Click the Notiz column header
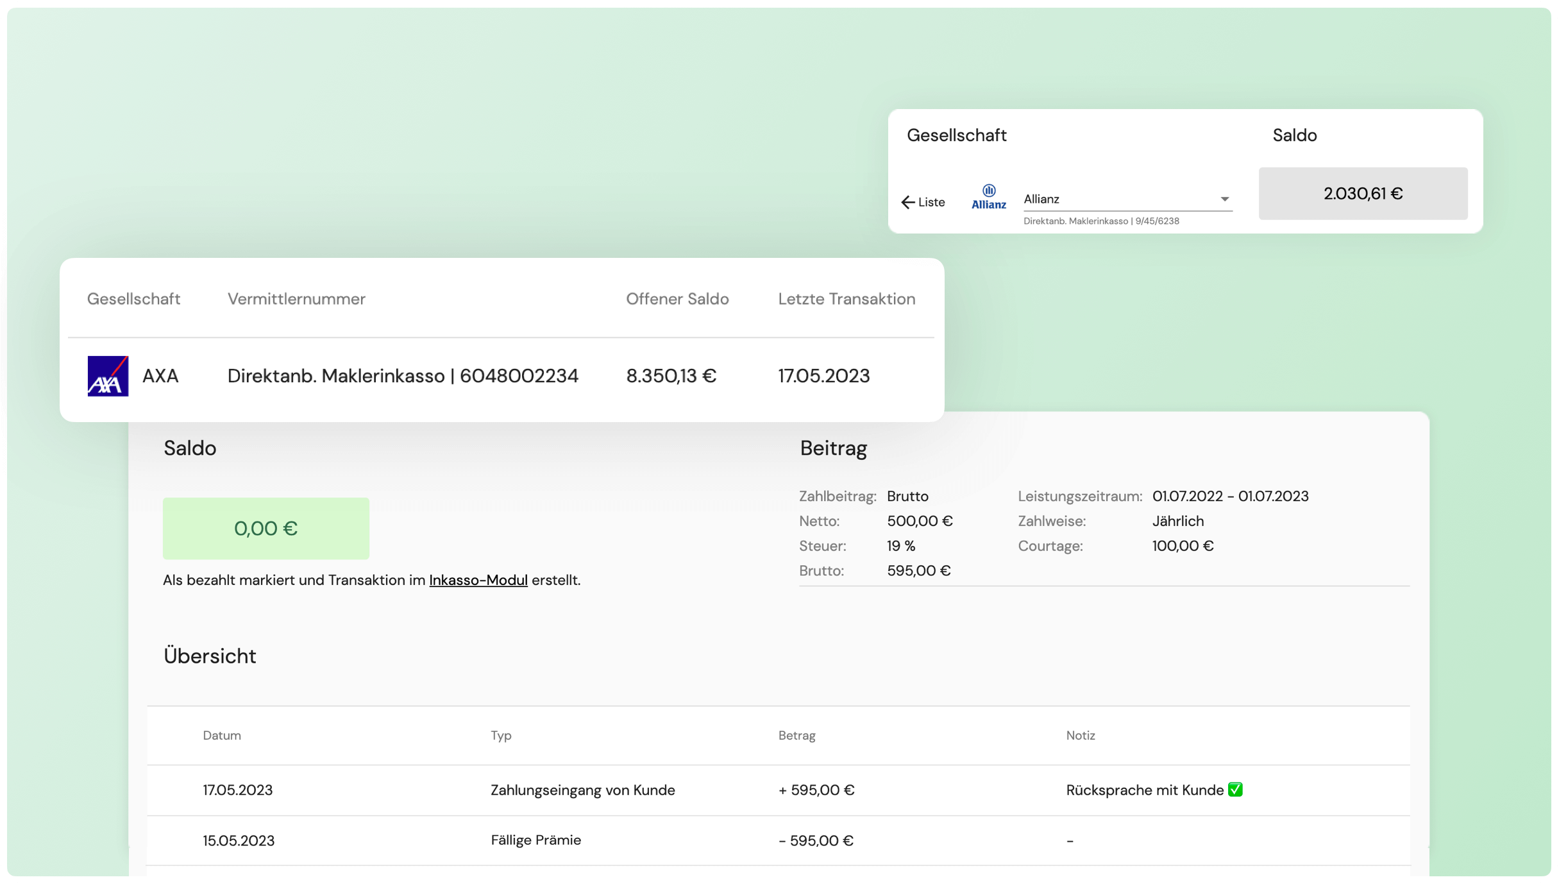 click(1081, 736)
